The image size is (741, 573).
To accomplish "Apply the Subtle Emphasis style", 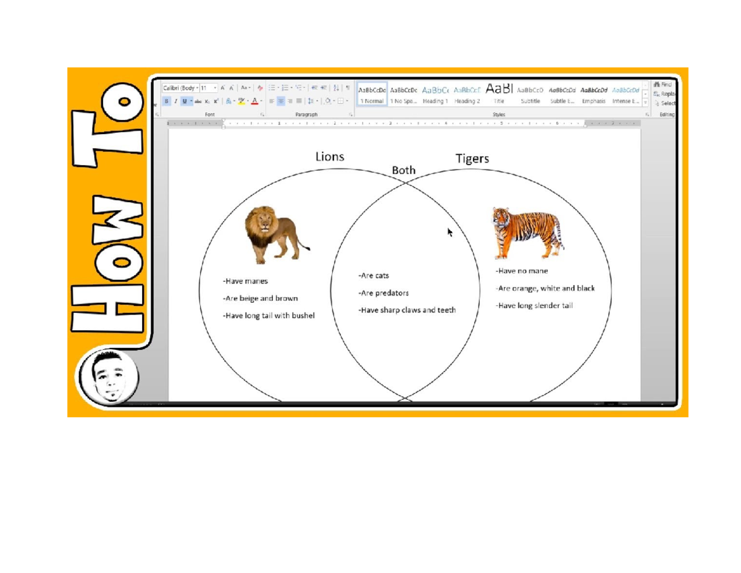I will click(562, 94).
